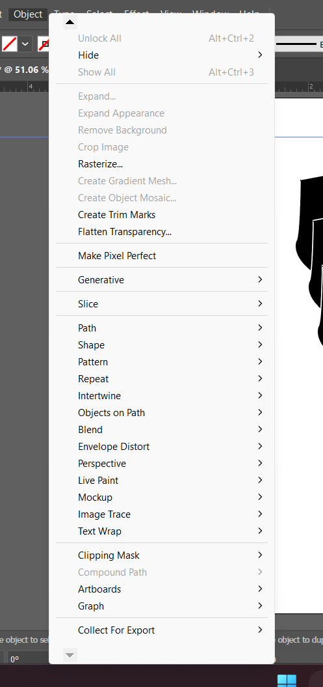Open the Intertwine submenu

(162, 396)
